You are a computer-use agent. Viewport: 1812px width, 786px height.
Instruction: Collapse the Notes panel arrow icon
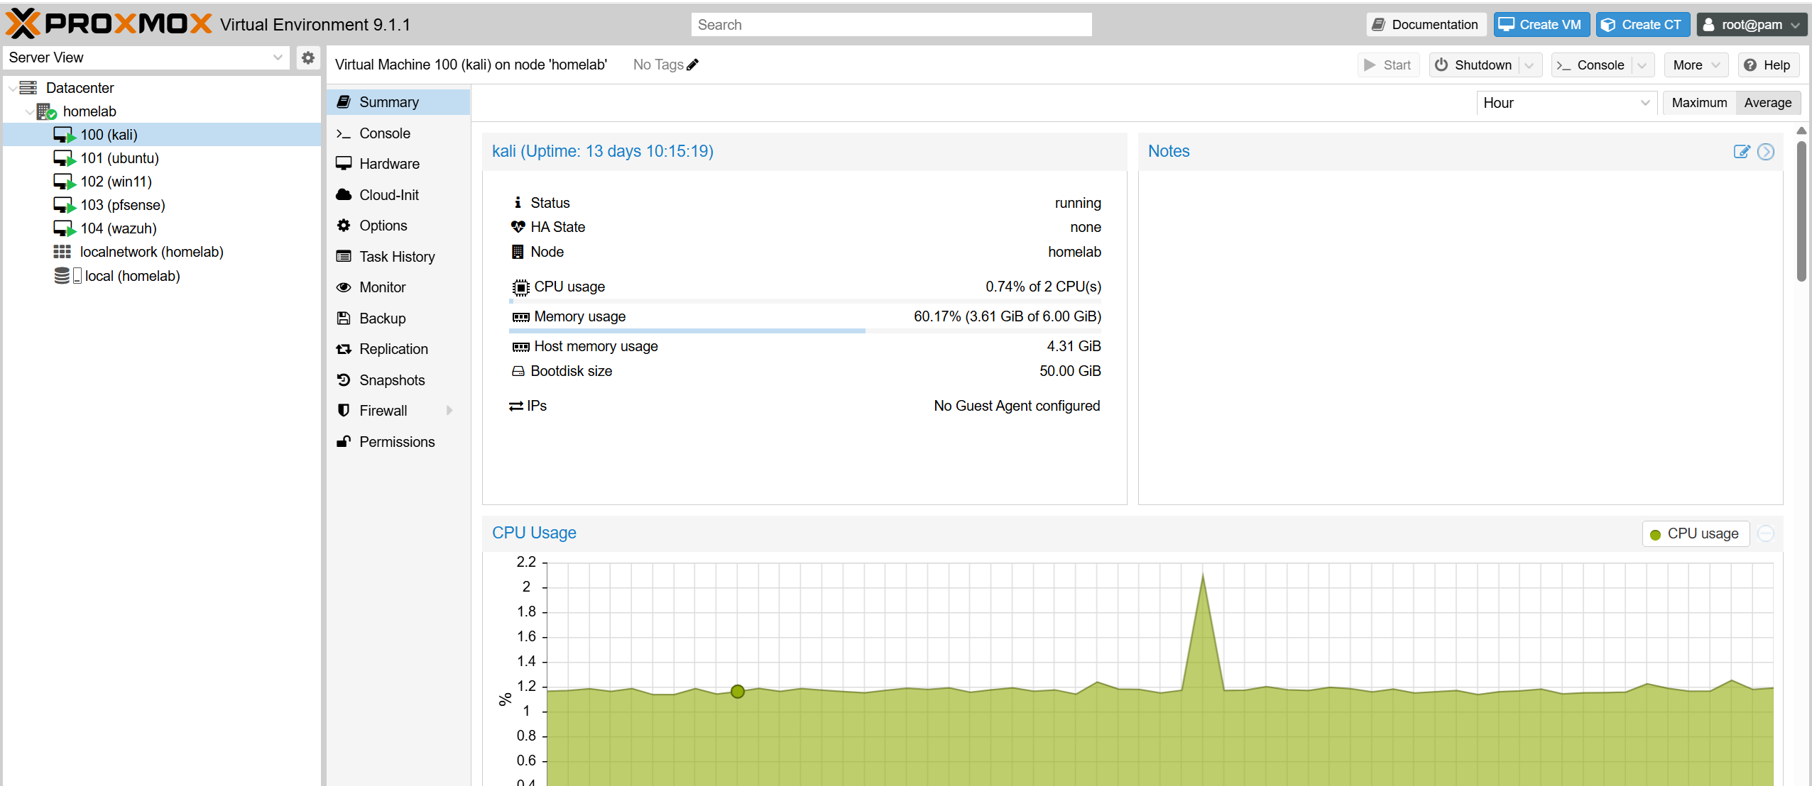click(x=1766, y=152)
